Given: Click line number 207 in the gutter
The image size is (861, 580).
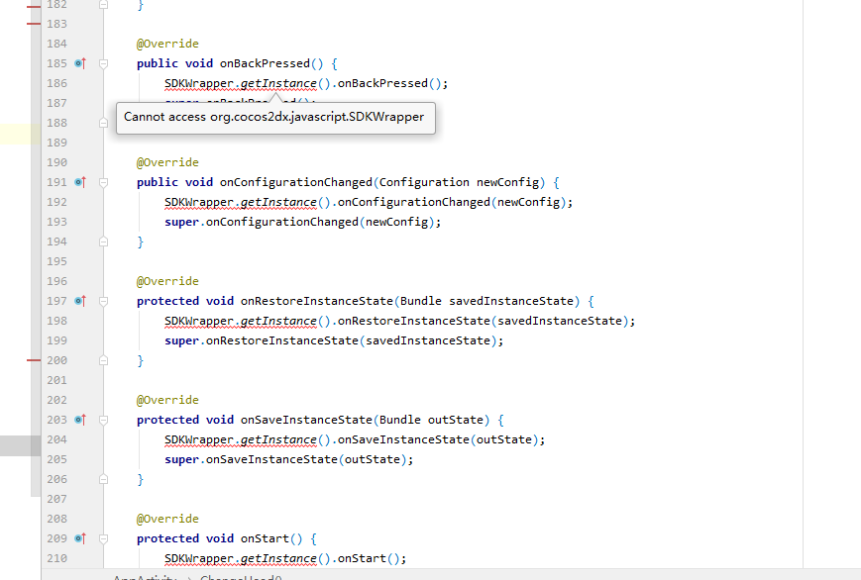Looking at the screenshot, I should coord(56,500).
